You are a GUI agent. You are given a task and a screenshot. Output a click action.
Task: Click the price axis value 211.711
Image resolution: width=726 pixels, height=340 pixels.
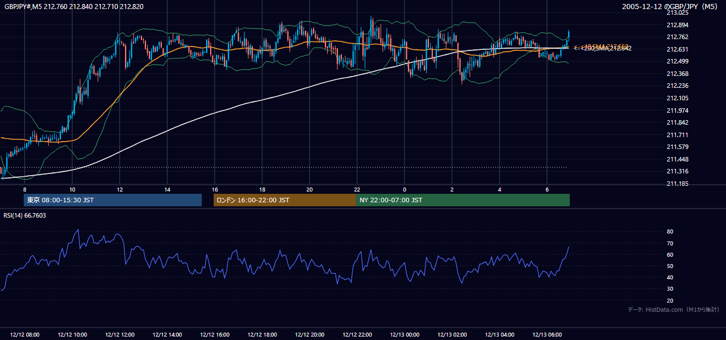click(x=677, y=135)
